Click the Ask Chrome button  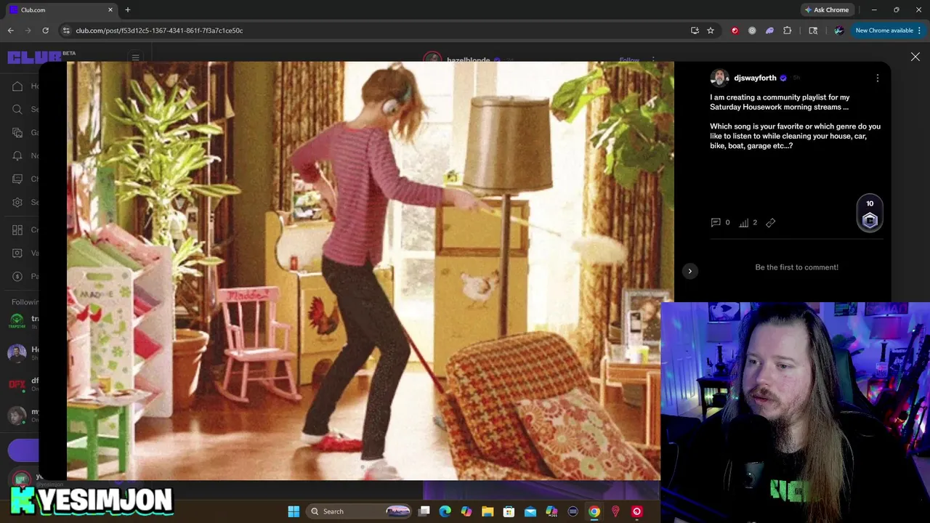(x=826, y=9)
